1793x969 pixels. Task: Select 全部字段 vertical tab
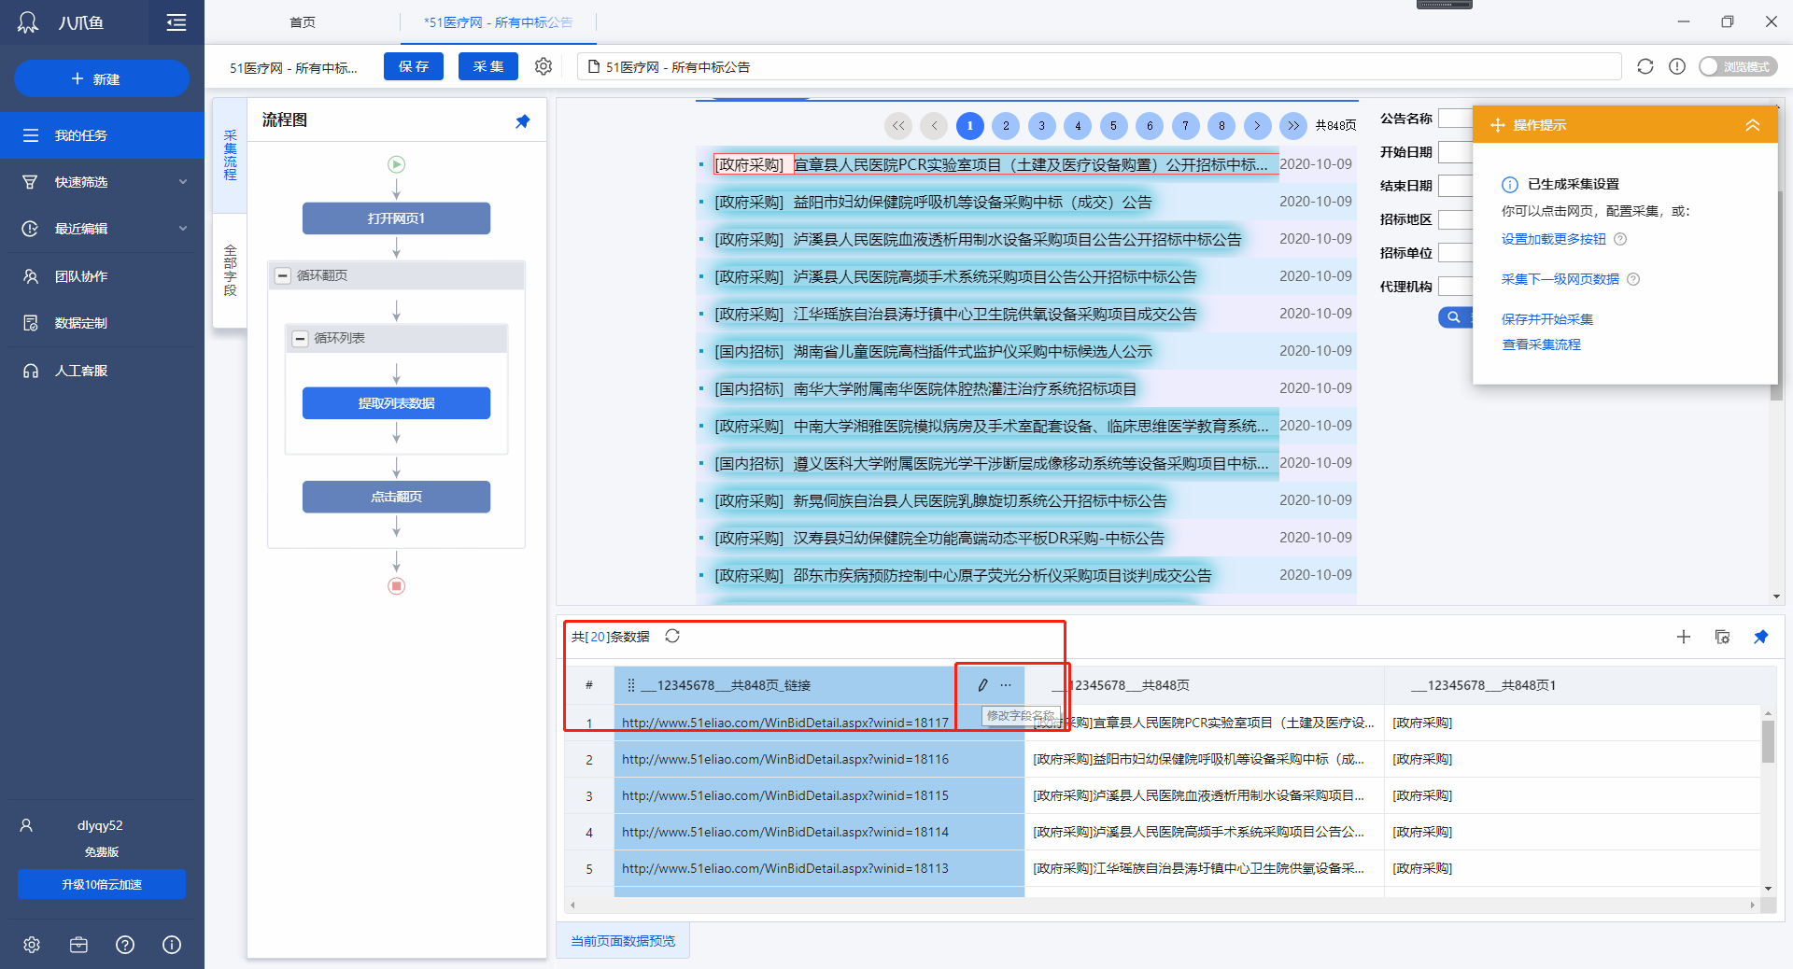pos(230,271)
